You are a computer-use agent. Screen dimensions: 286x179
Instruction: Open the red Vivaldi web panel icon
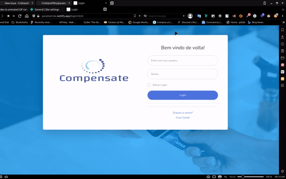click(282, 65)
